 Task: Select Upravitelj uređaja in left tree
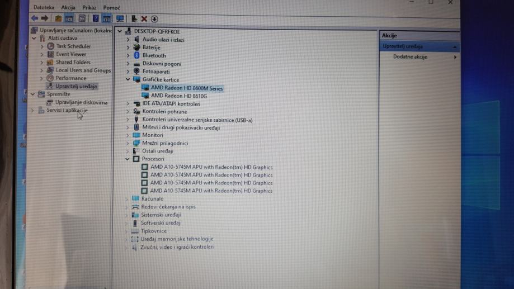click(x=76, y=86)
